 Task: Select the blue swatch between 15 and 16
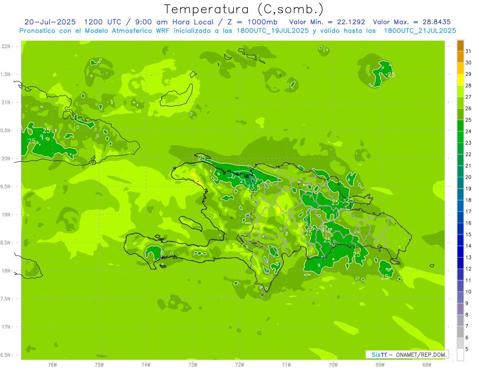(460, 229)
